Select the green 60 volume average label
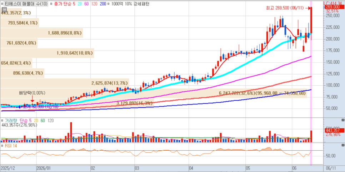 (x=43, y=120)
